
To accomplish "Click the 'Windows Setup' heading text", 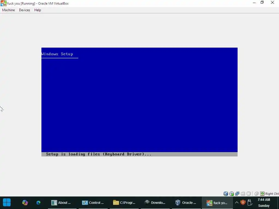I will click(x=57, y=54).
